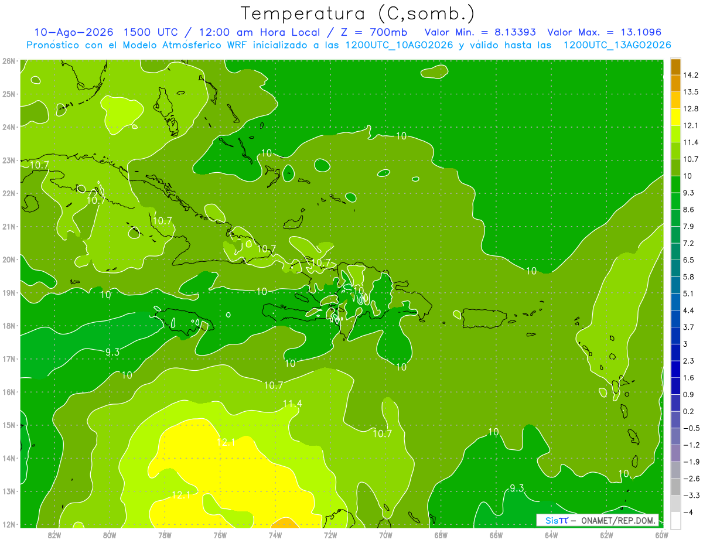Viewport: 703px width, 543px height.
Task: Click the teal colorbar swatch between 5.8 and 6.5
Action: pos(675,268)
